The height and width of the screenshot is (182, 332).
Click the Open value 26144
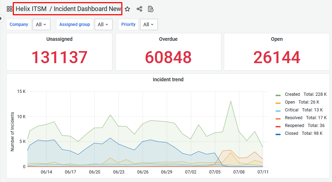[x=277, y=57]
